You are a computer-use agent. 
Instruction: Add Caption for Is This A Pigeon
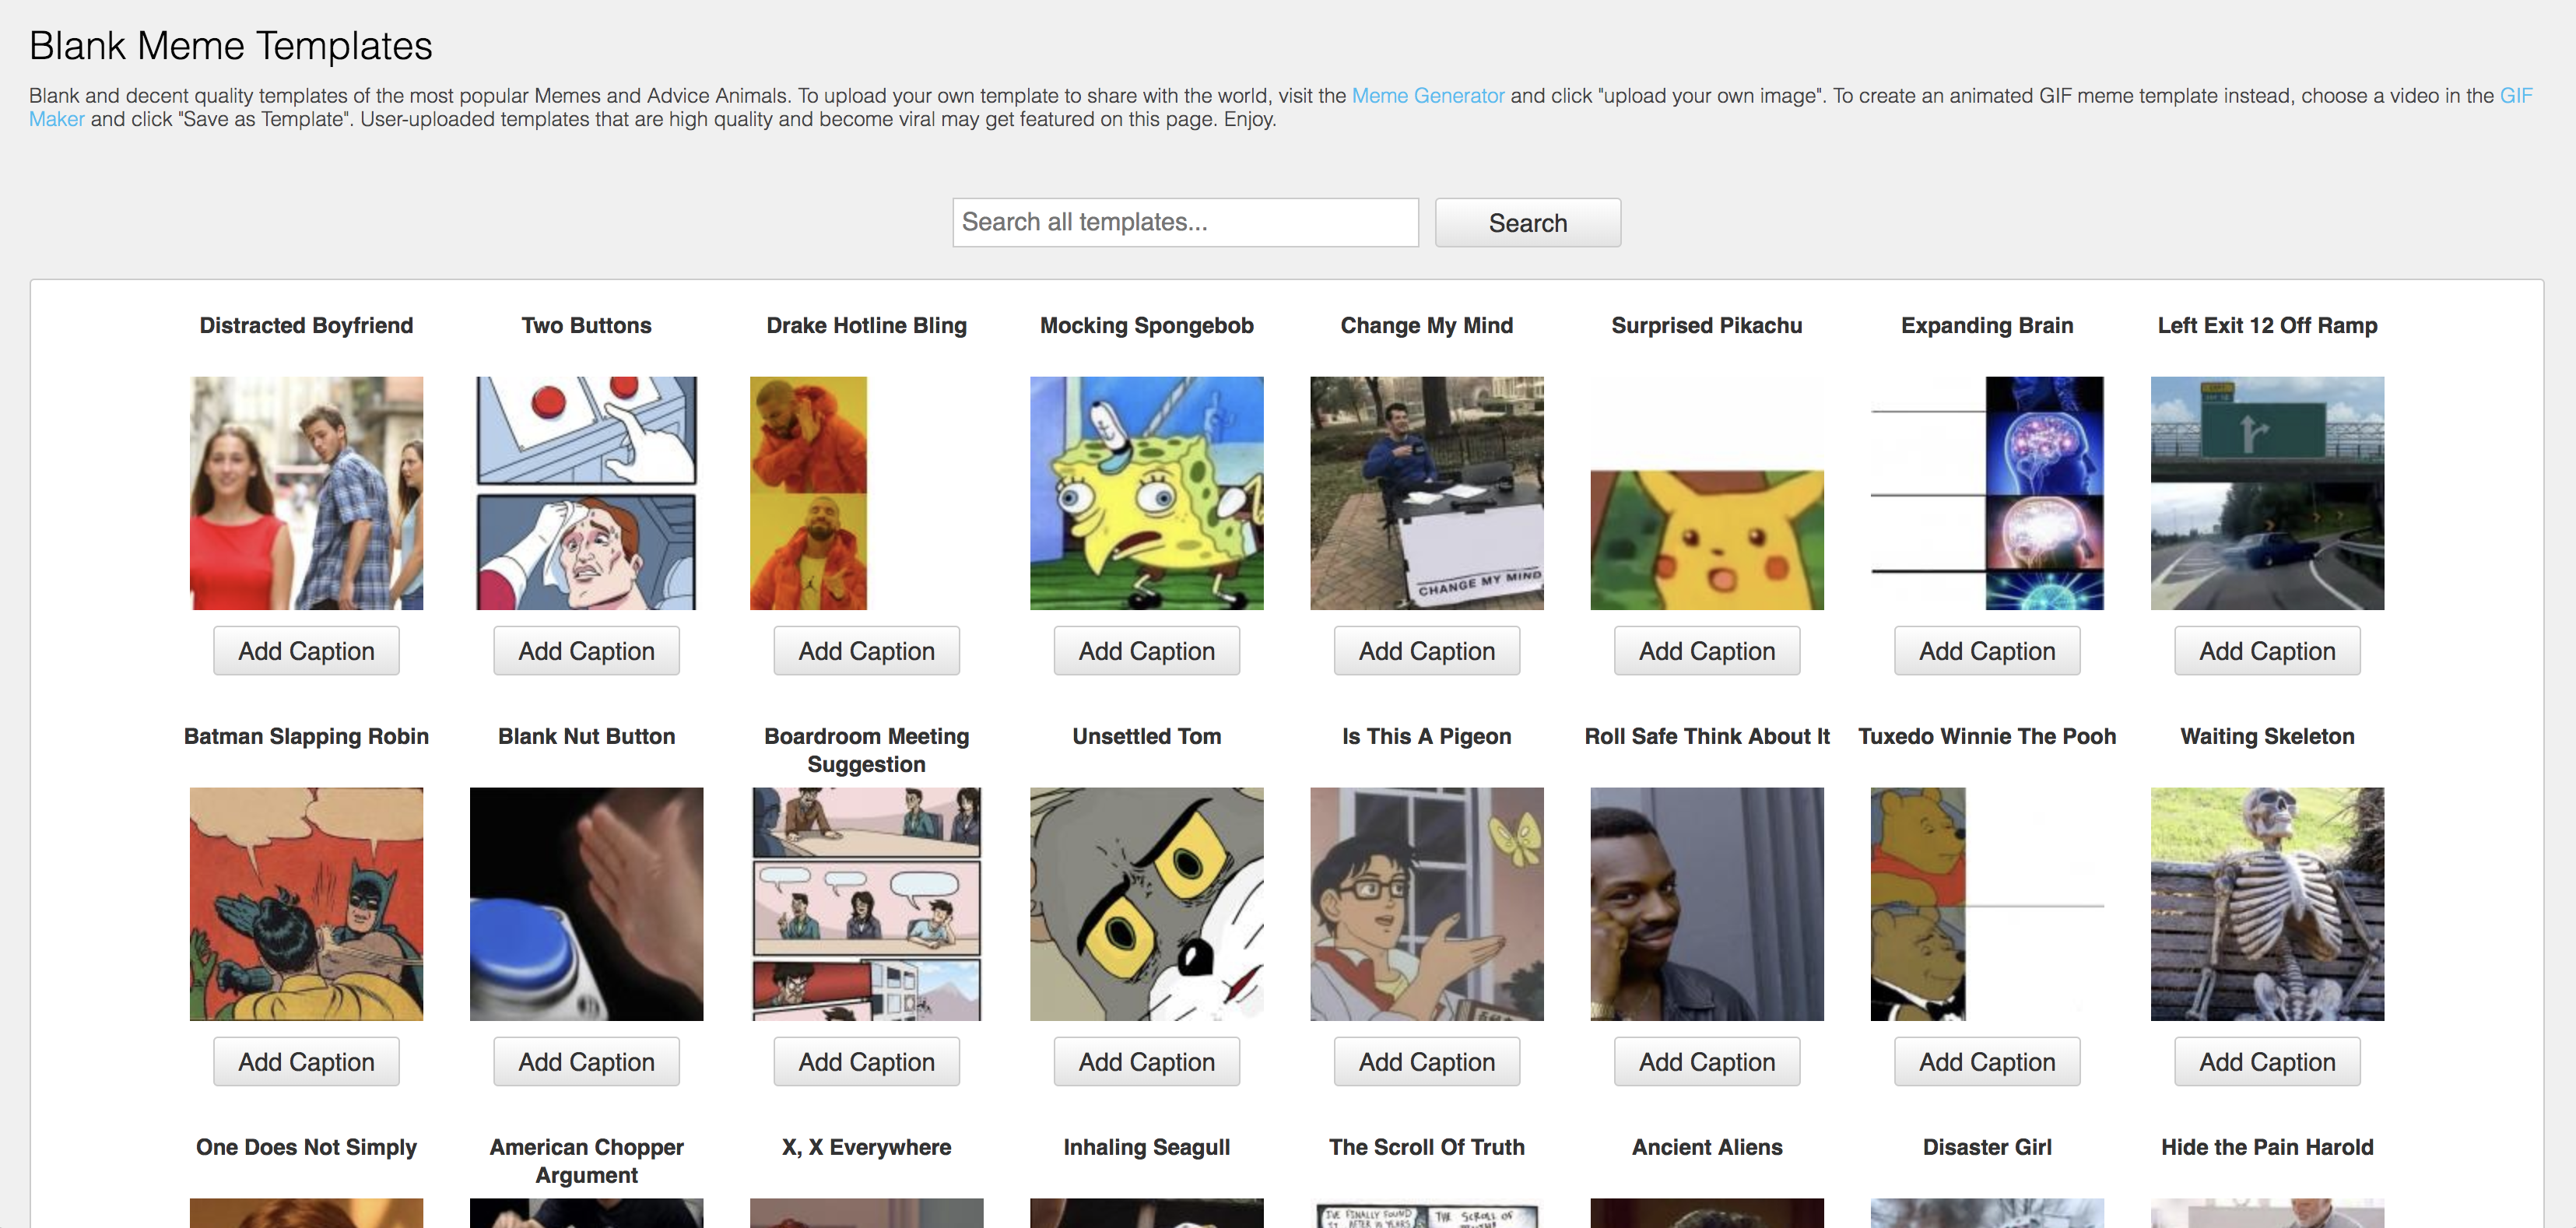click(x=1426, y=1062)
